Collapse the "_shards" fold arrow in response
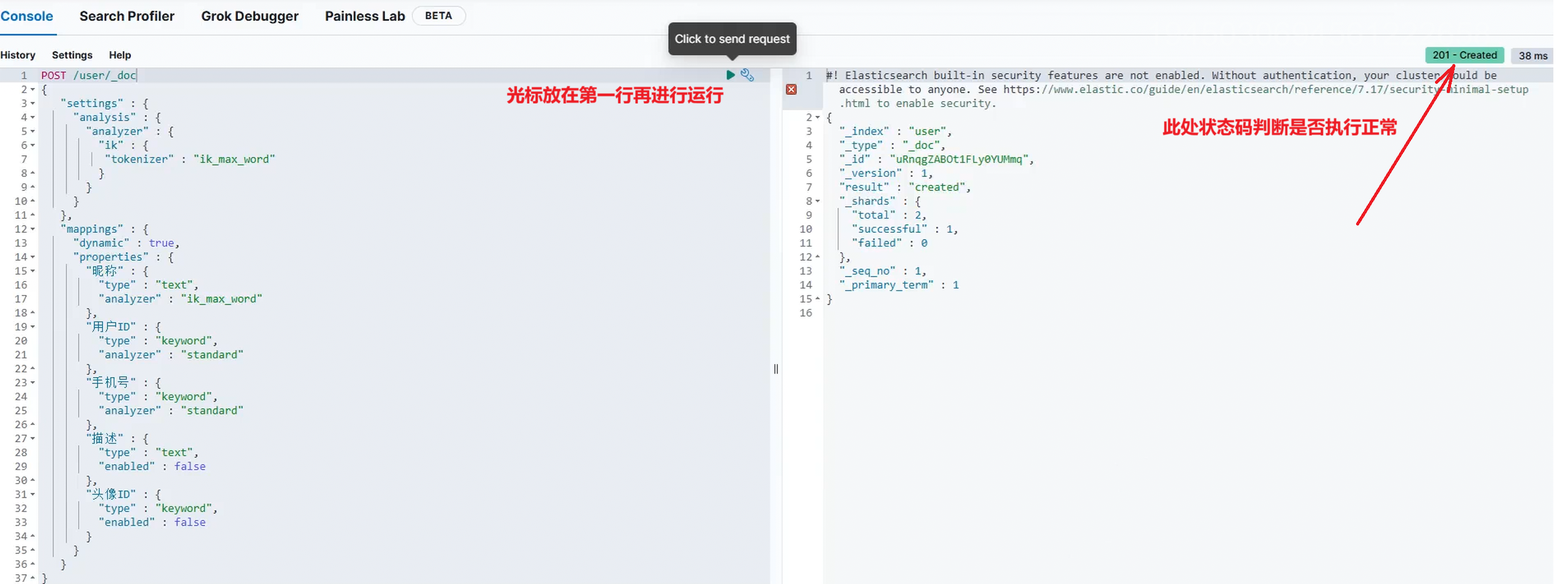The image size is (1562, 584). pos(817,201)
